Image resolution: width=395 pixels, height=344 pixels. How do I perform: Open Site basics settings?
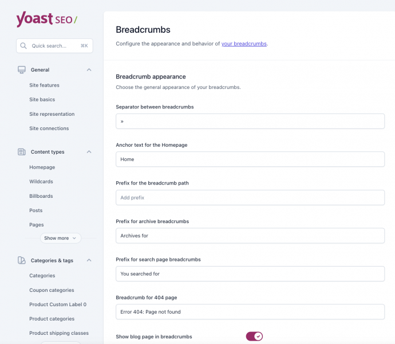click(42, 99)
